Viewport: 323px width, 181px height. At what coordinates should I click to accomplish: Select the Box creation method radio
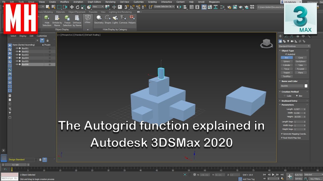[x=297, y=96]
